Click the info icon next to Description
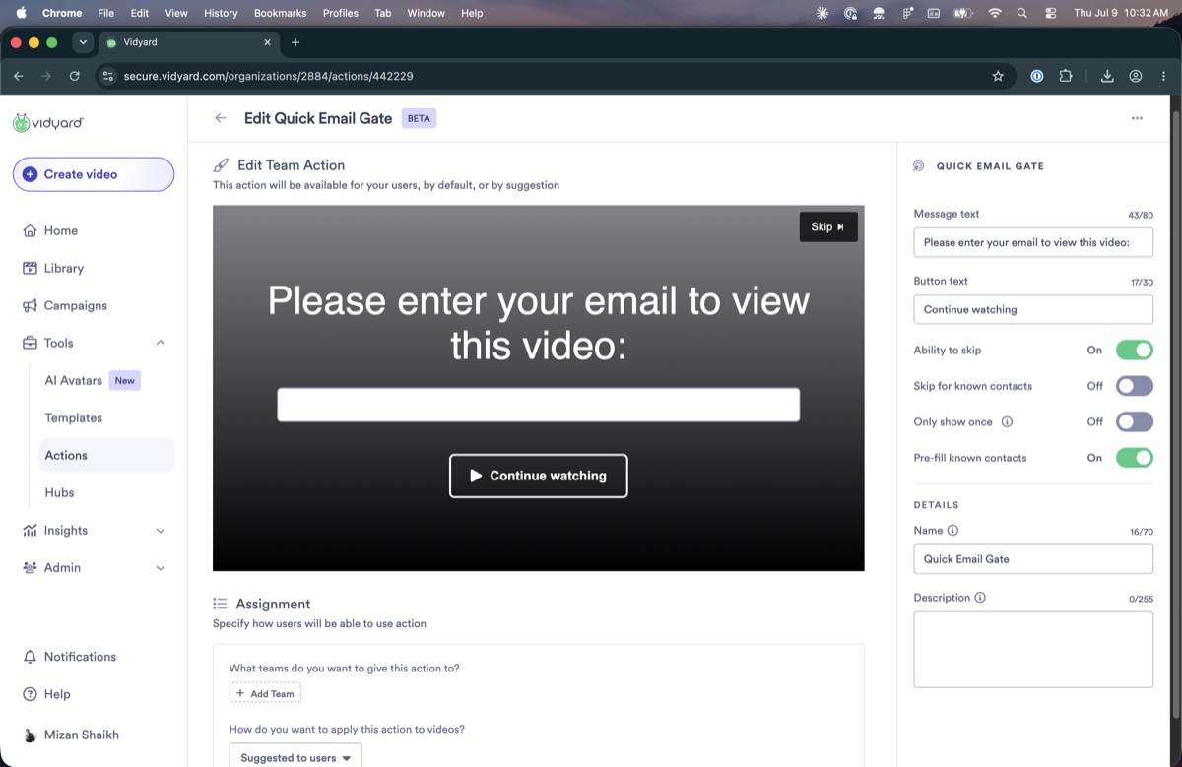The image size is (1182, 767). pyautogui.click(x=980, y=598)
